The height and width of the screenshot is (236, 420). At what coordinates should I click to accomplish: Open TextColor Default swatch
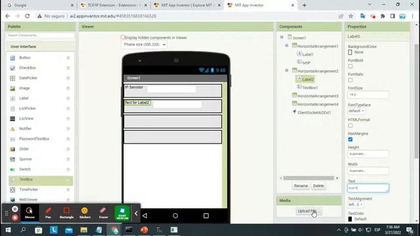coord(350,219)
